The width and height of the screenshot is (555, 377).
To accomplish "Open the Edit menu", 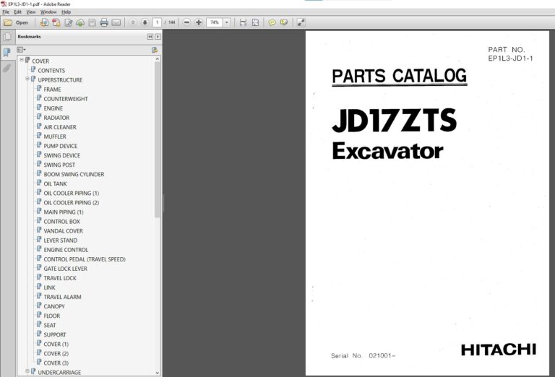I will click(x=17, y=12).
